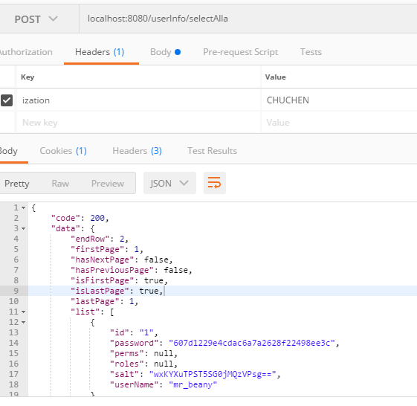Select the Pretty response view
This screenshot has width=417, height=406.
click(x=17, y=184)
